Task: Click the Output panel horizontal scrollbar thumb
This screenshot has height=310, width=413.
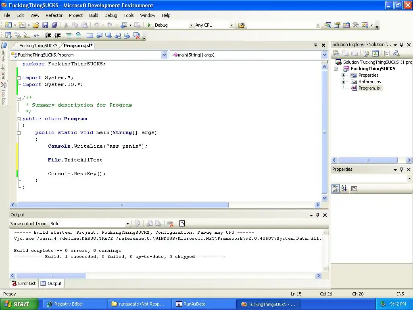Action: pos(51,276)
